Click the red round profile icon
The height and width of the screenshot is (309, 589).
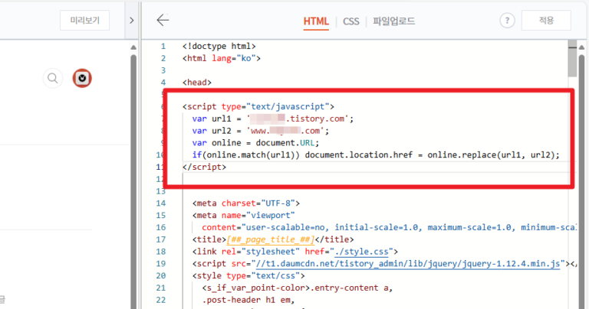click(82, 78)
